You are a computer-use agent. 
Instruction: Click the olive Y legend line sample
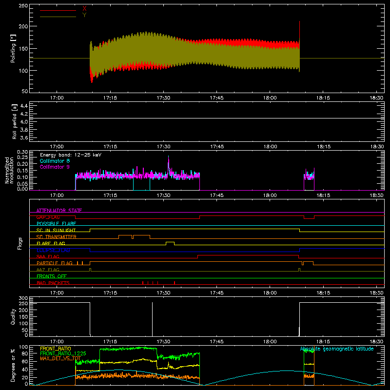(x=58, y=17)
